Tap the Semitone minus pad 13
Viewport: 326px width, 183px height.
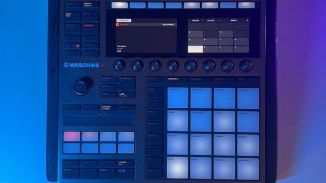click(x=178, y=98)
